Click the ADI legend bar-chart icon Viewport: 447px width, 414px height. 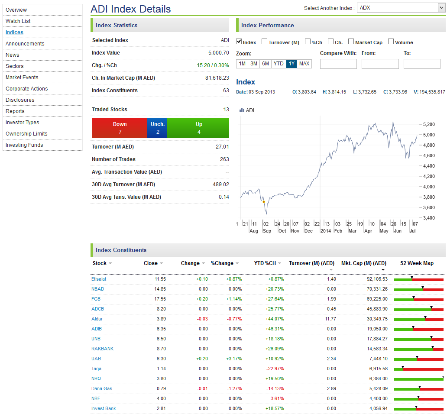pos(242,110)
